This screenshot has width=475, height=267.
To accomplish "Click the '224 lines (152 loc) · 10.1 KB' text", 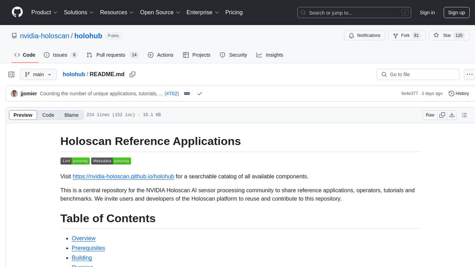I will click(x=124, y=115).
